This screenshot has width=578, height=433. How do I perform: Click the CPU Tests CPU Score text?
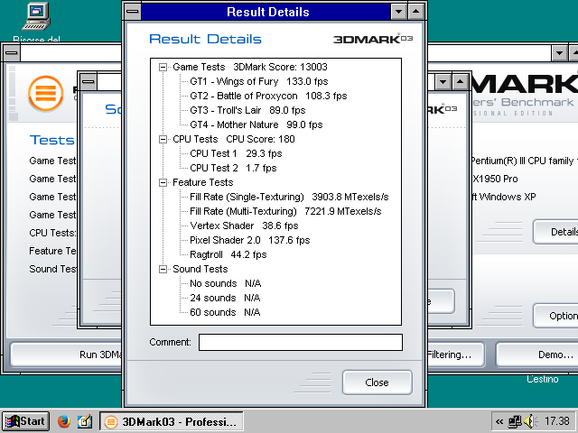tap(234, 139)
